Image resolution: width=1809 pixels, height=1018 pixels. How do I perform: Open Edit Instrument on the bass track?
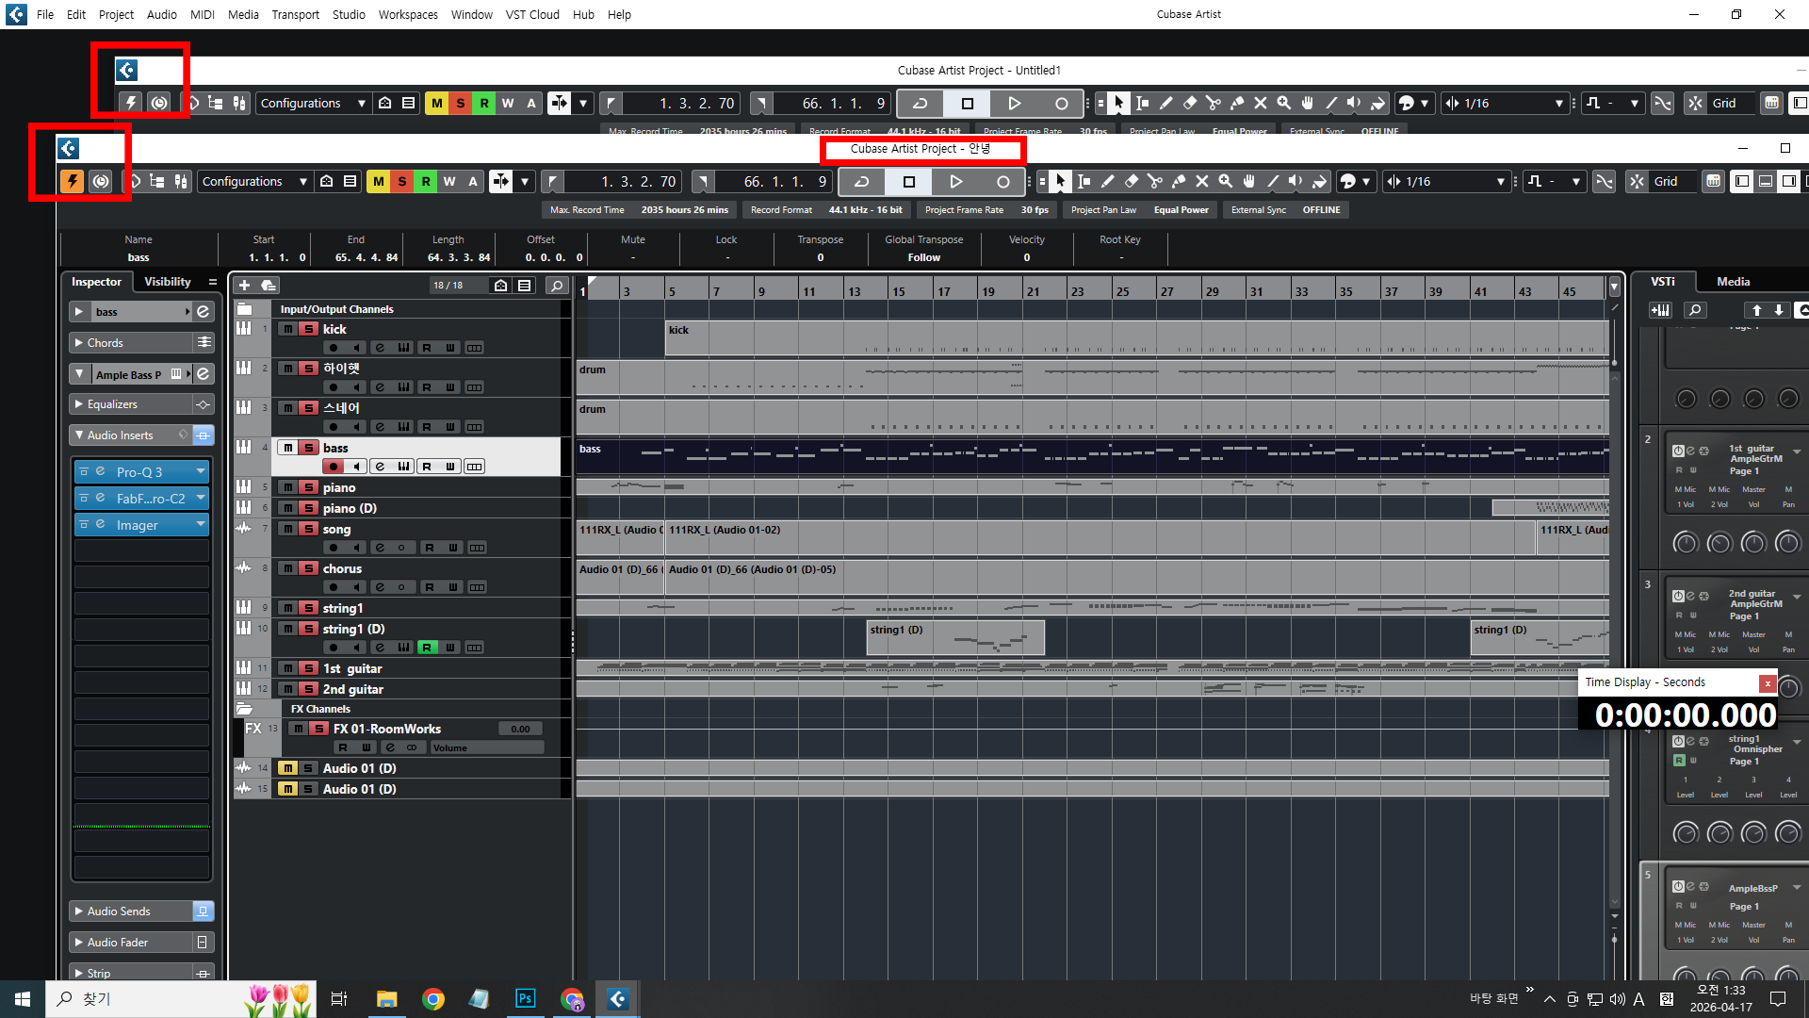(x=403, y=467)
